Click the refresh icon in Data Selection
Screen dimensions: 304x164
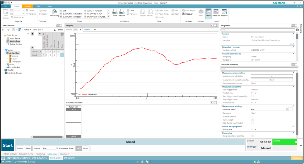[55, 30]
